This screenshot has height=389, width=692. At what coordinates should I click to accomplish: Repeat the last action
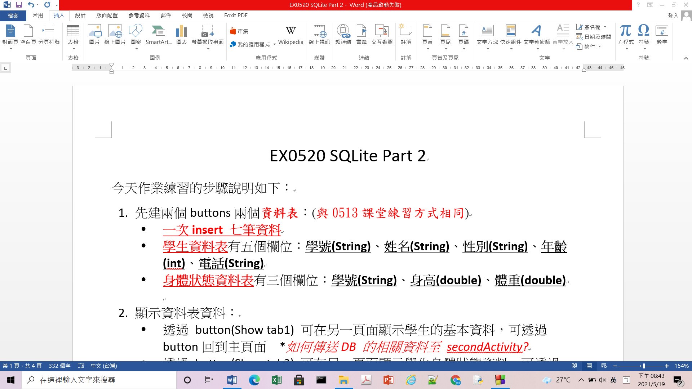pyautogui.click(x=47, y=5)
